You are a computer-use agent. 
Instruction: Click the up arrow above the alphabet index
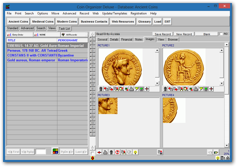click(x=93, y=34)
